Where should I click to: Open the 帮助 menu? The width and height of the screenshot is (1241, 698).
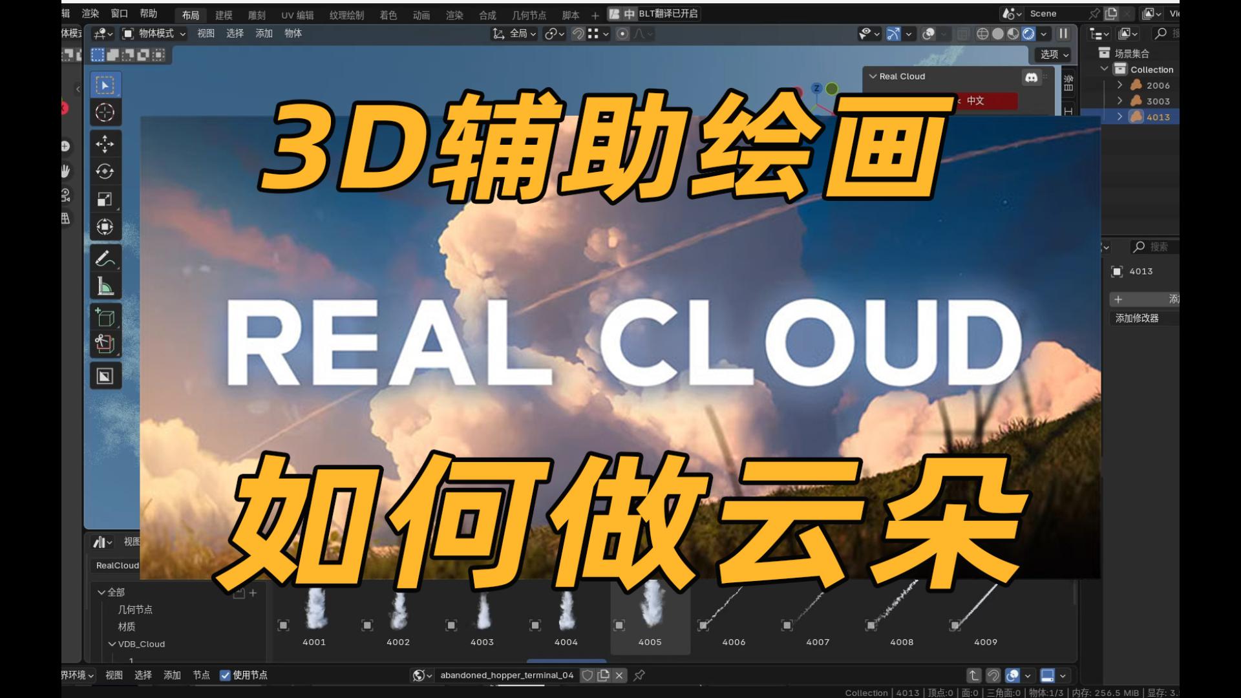tap(149, 14)
